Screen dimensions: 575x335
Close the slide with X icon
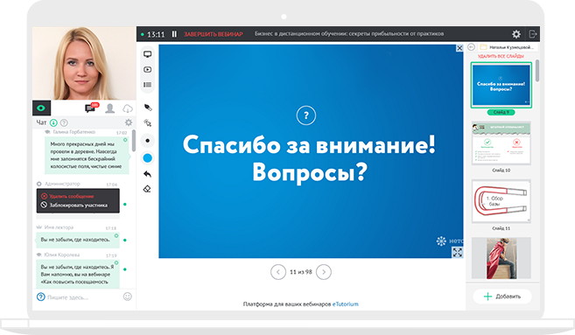[459, 48]
